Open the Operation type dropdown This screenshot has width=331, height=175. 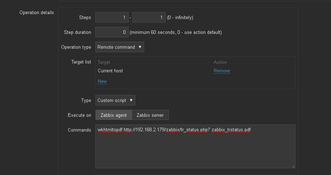click(x=119, y=47)
